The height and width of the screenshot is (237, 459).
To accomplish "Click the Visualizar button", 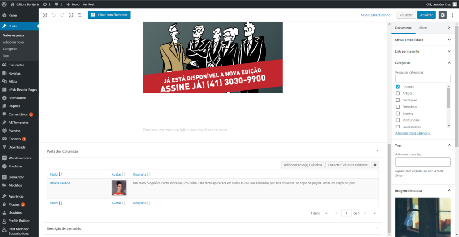I will 406,15.
